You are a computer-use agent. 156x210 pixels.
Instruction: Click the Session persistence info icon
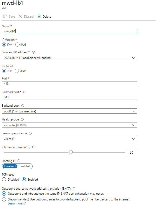pos(30,133)
